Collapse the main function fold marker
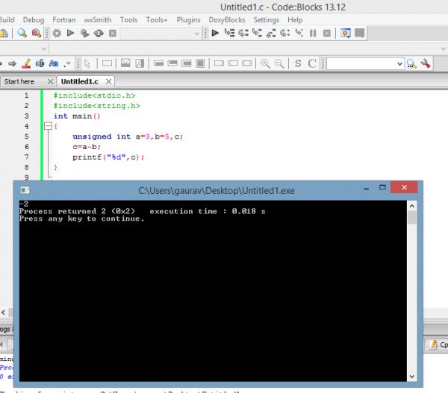The height and width of the screenshot is (393, 448). [x=46, y=127]
